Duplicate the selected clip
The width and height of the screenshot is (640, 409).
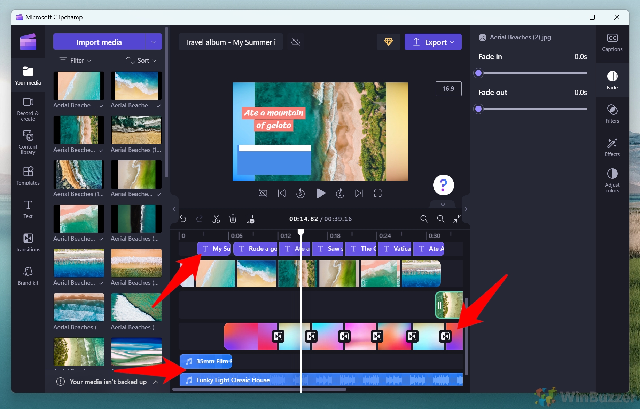click(250, 219)
